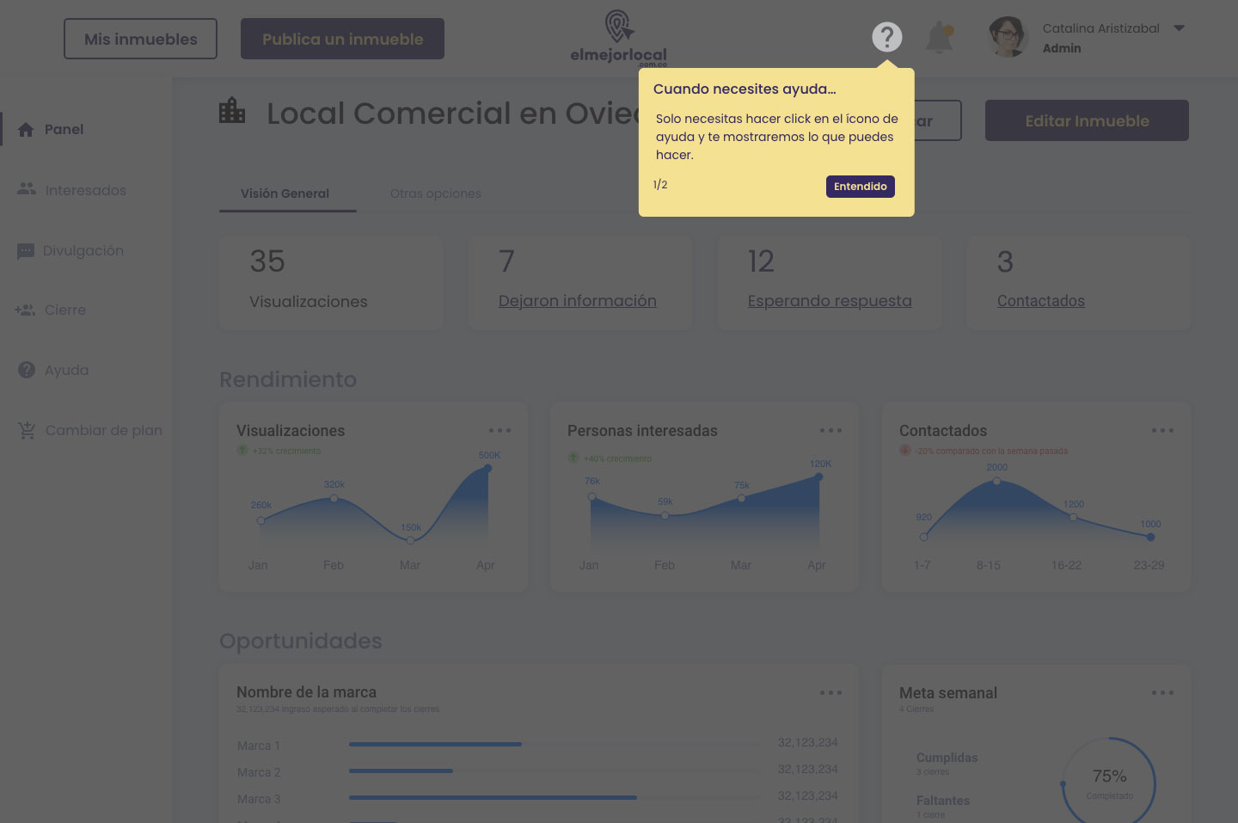This screenshot has width=1238, height=823.
Task: Click Catalina Aristizabal's profile avatar
Action: [x=1008, y=37]
